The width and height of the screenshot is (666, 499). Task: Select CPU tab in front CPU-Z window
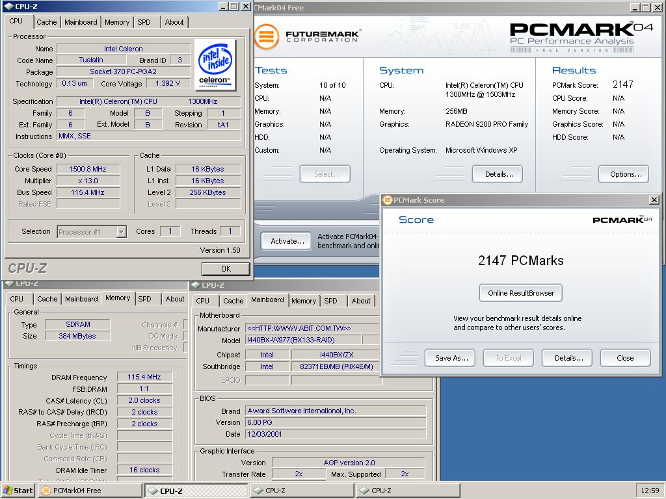pyautogui.click(x=16, y=21)
